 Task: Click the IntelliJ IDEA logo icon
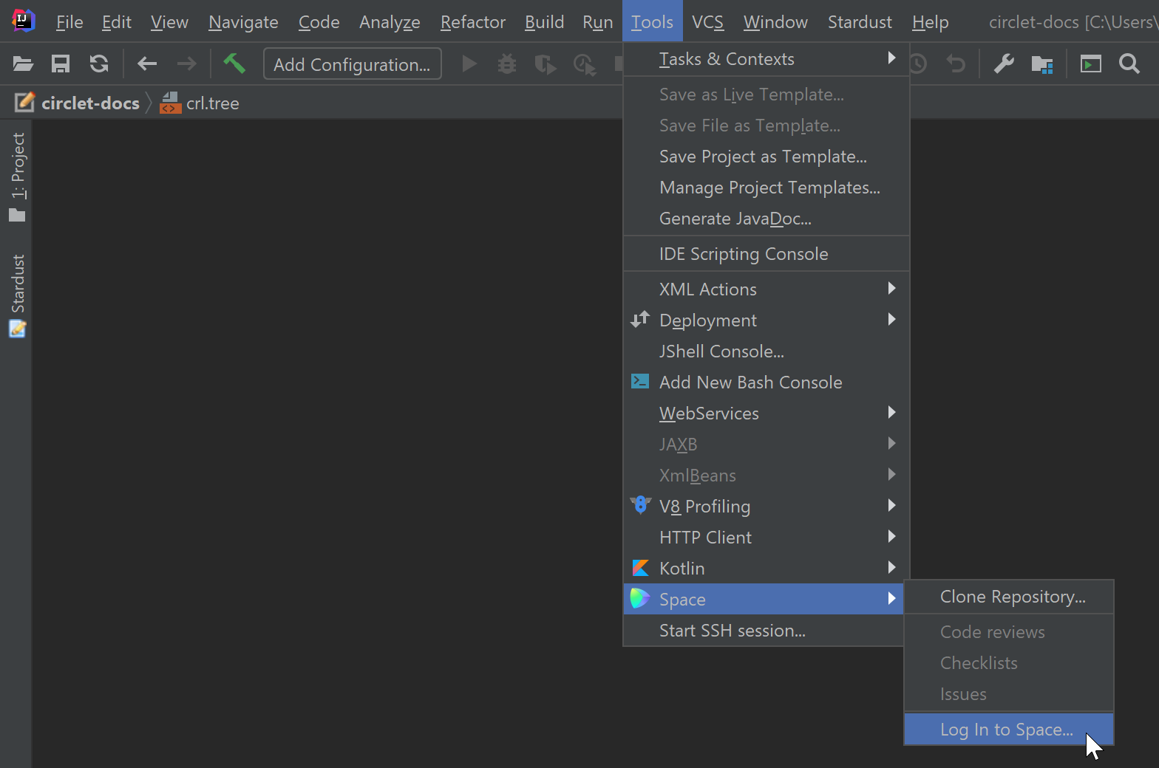(24, 21)
